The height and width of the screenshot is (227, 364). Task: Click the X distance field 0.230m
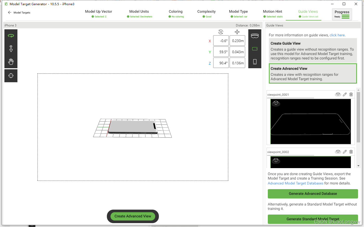(x=237, y=41)
